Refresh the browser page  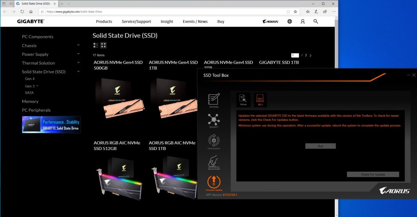(22, 12)
